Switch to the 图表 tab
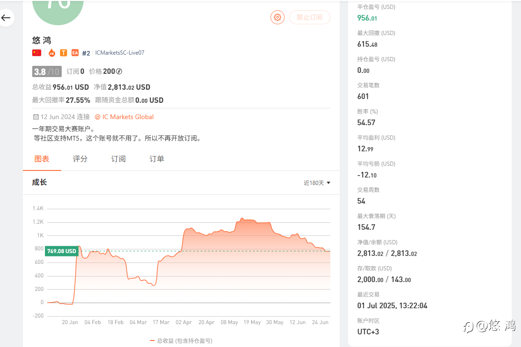 [42, 159]
